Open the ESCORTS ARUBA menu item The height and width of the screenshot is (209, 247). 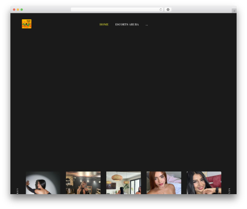click(127, 25)
